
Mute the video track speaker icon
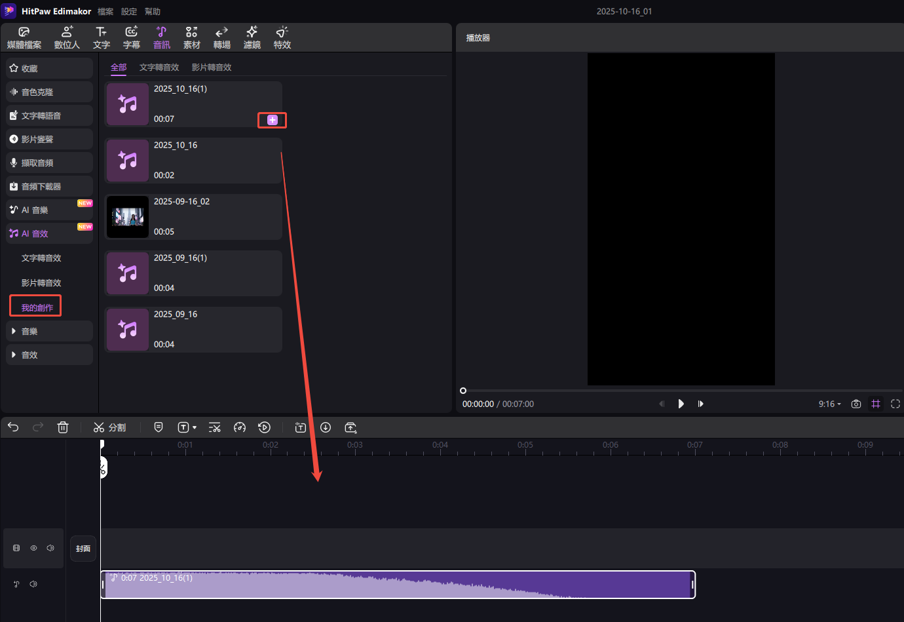50,548
